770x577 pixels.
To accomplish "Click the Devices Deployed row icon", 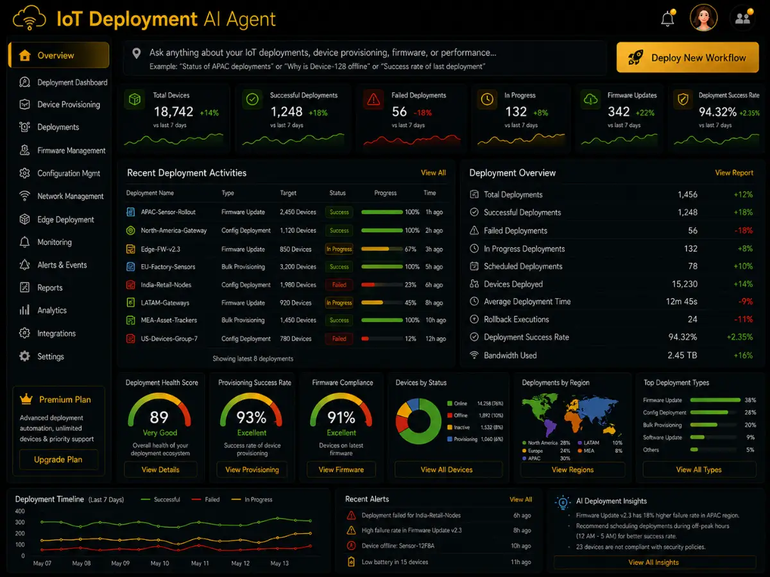I will [x=474, y=284].
